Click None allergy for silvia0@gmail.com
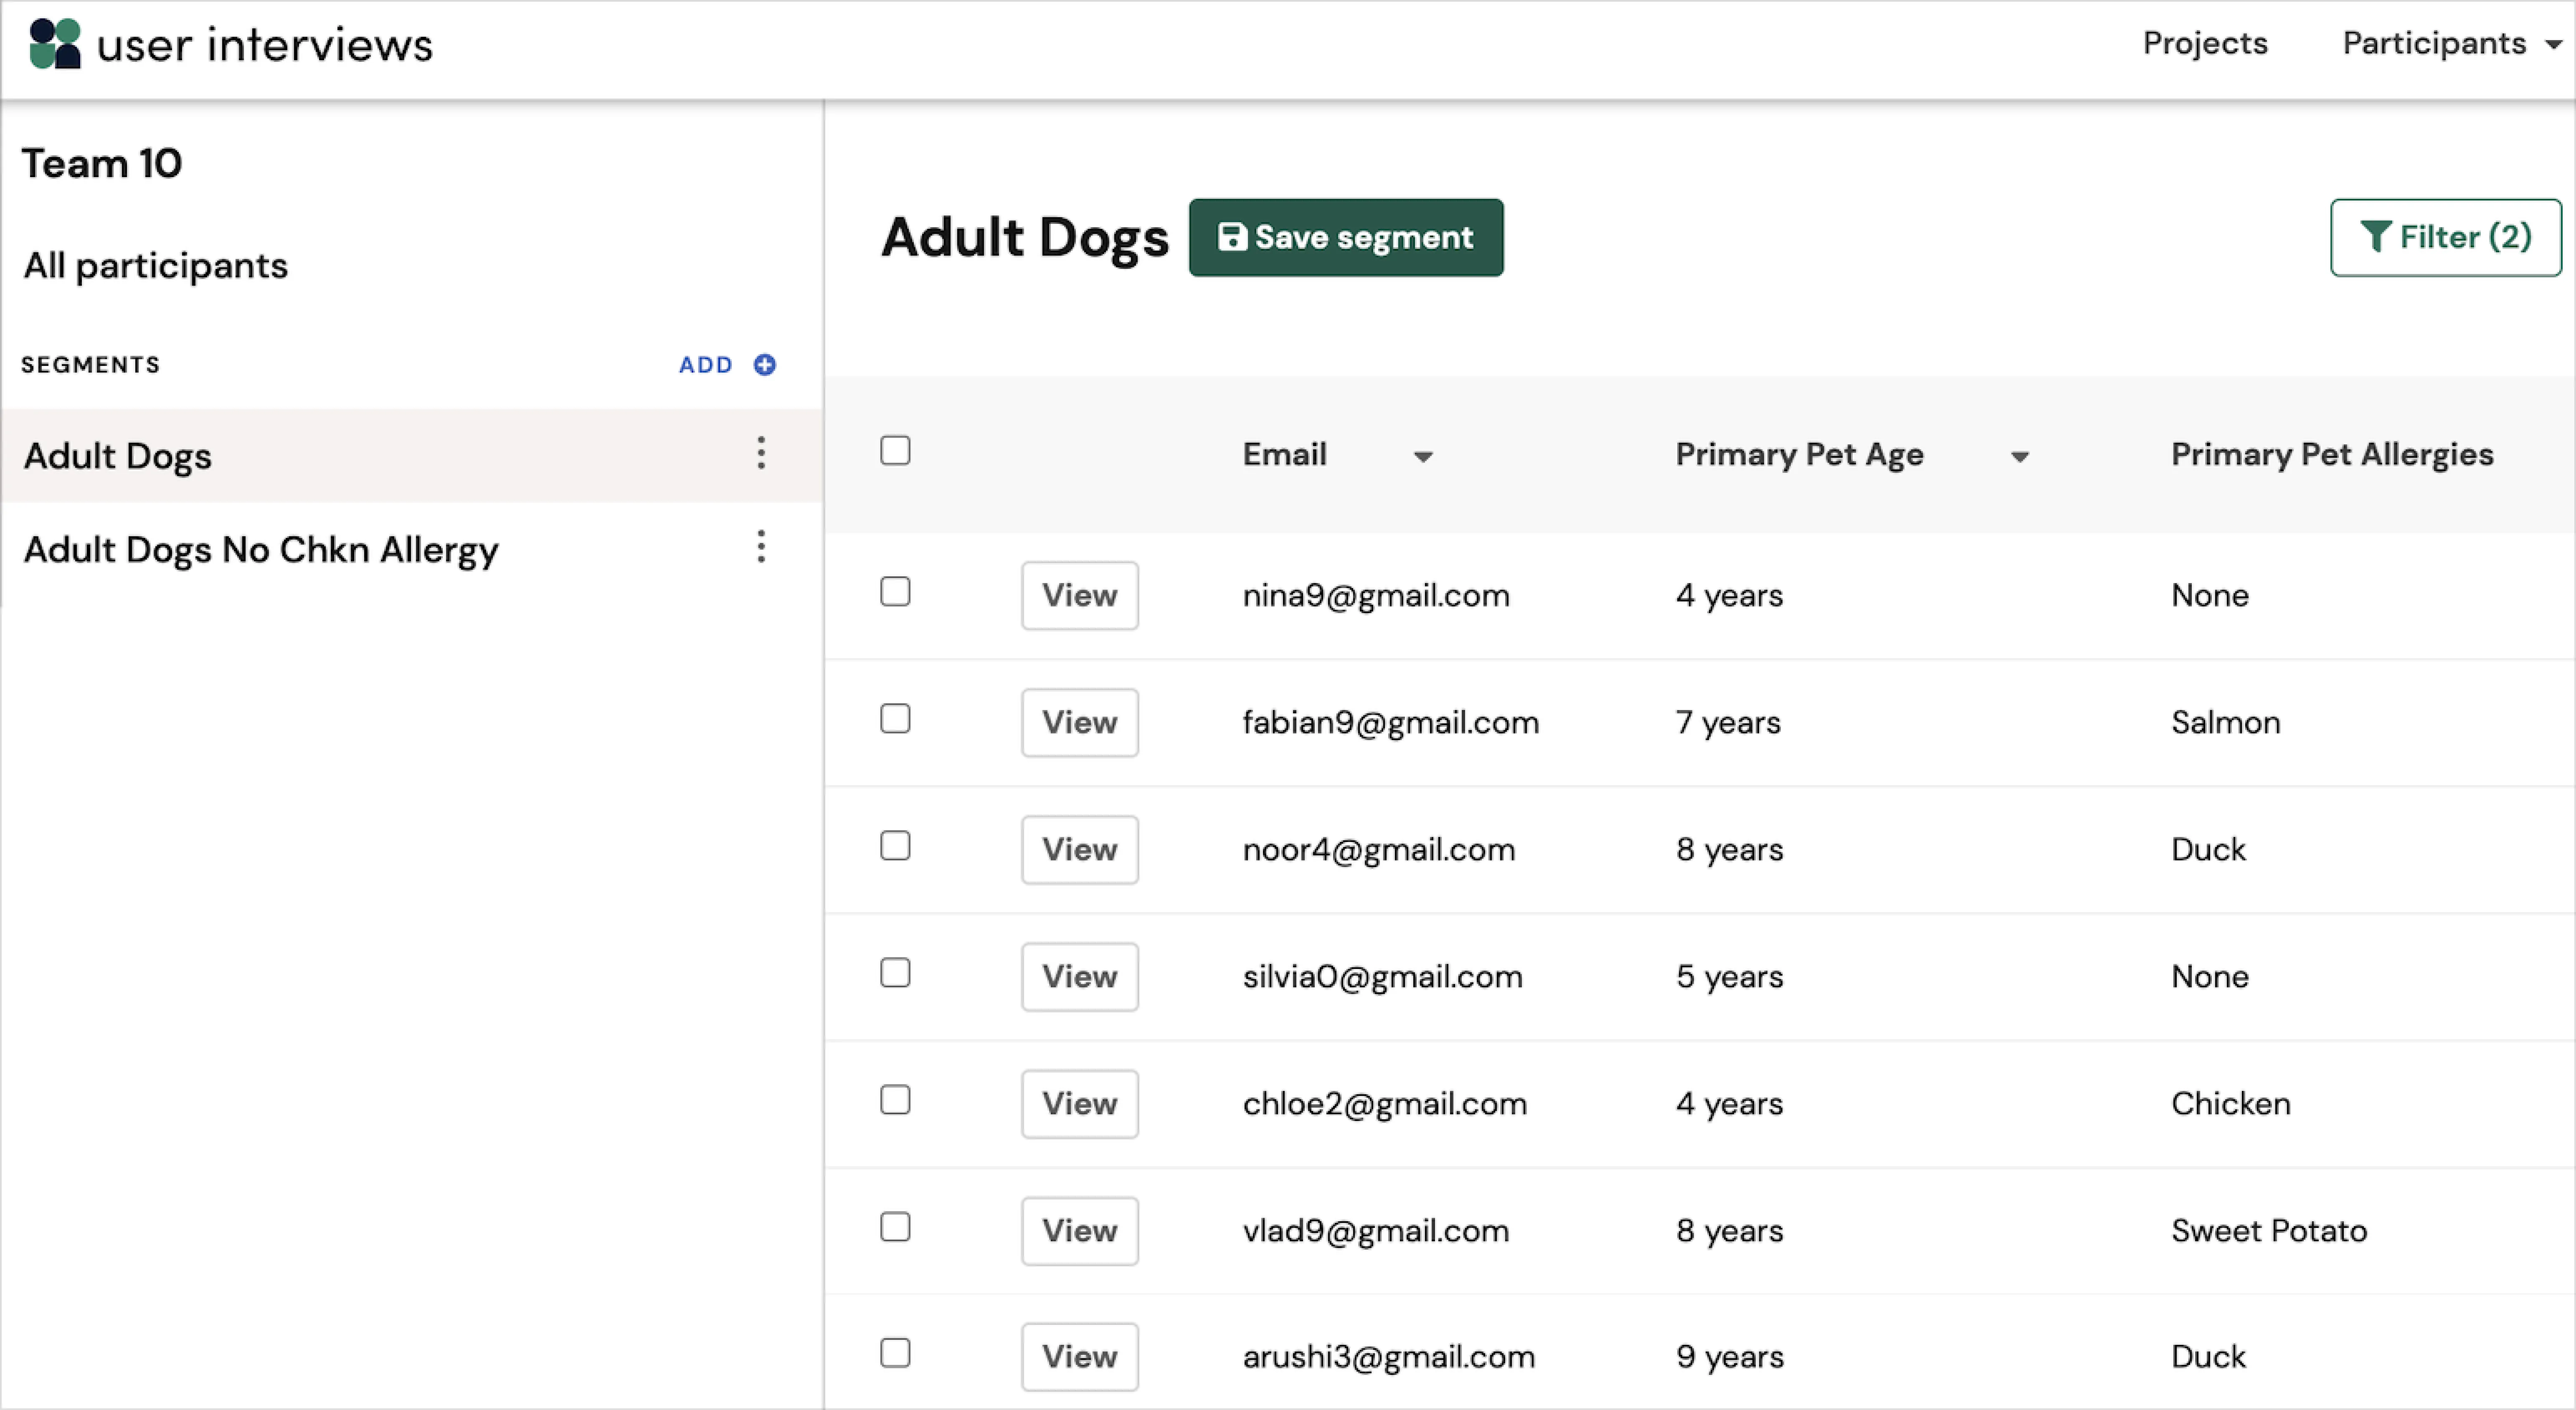 [2210, 977]
